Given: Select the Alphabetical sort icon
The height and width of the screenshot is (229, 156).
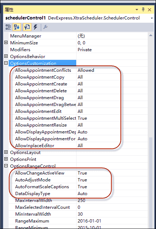Looking at the screenshot, I should coord(17,27).
